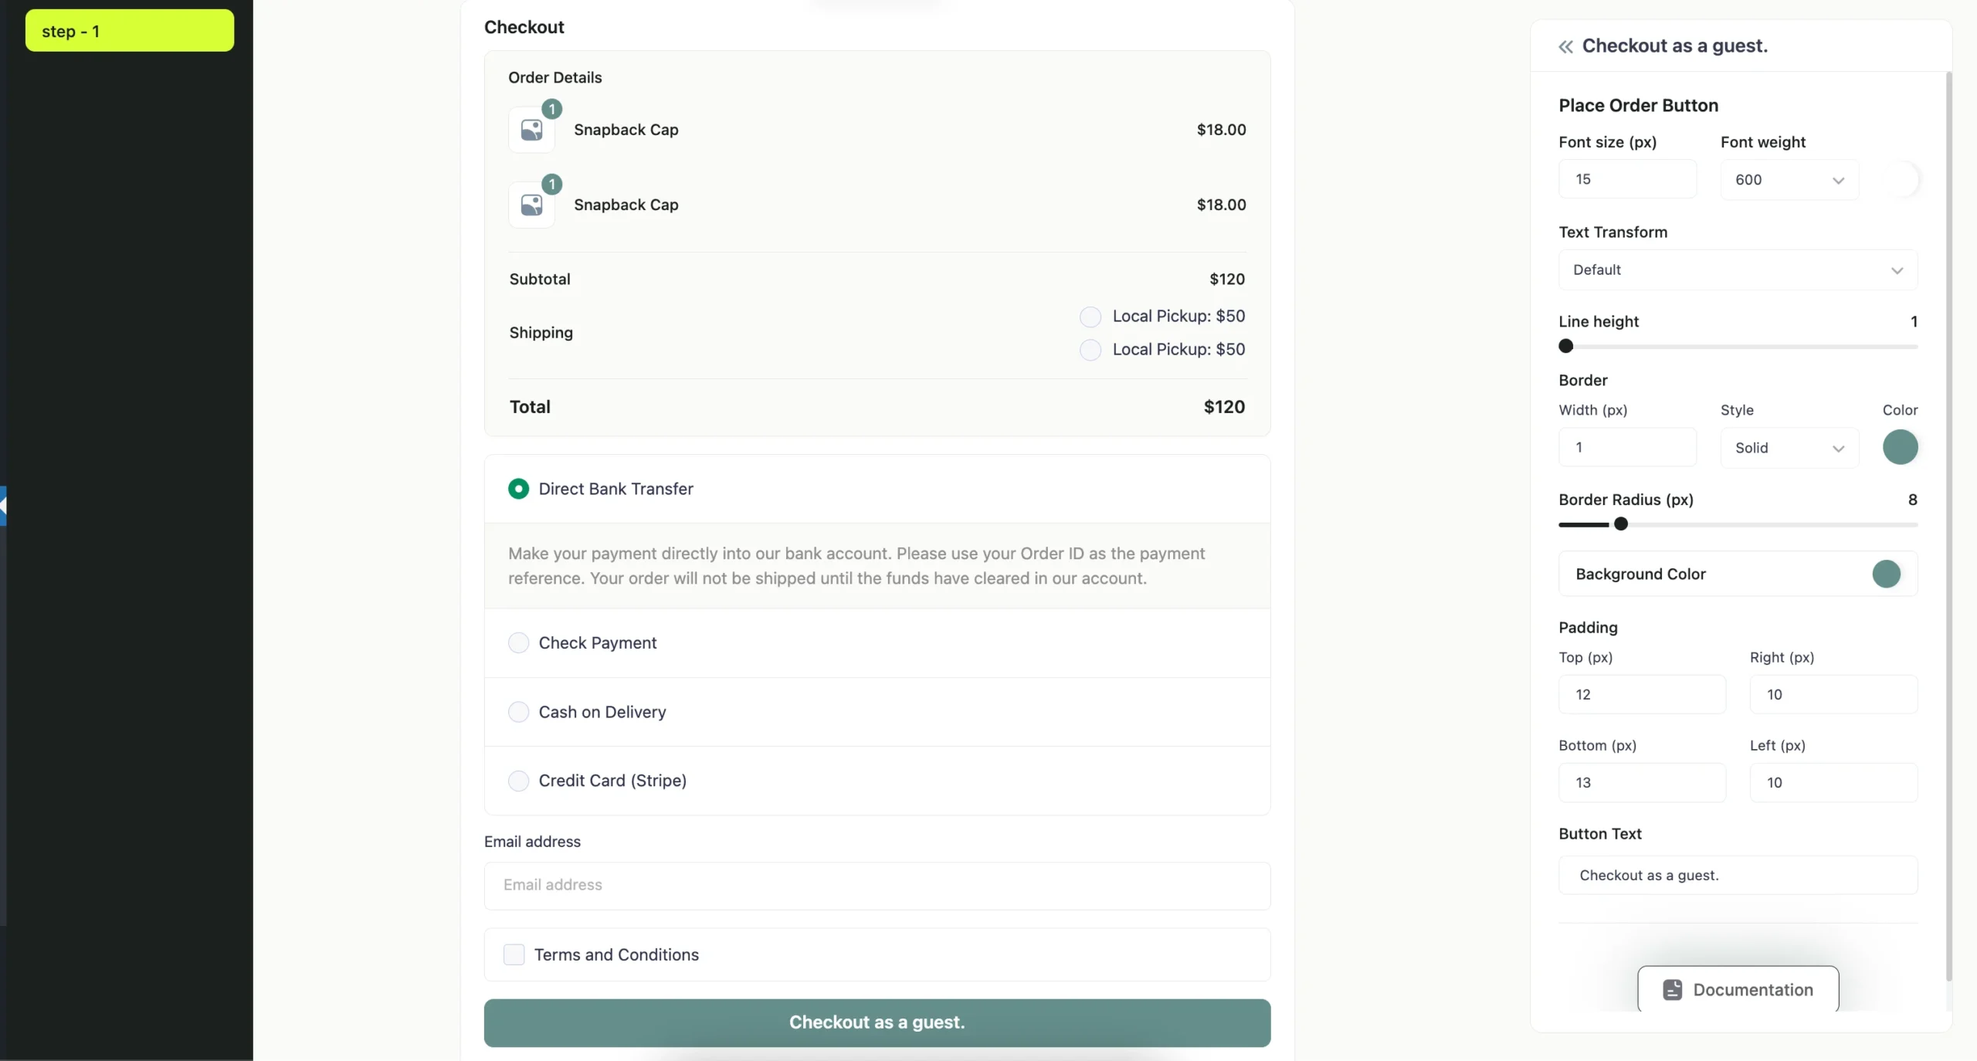Choose Cash on Delivery payment
1977x1061 pixels.
coord(518,712)
